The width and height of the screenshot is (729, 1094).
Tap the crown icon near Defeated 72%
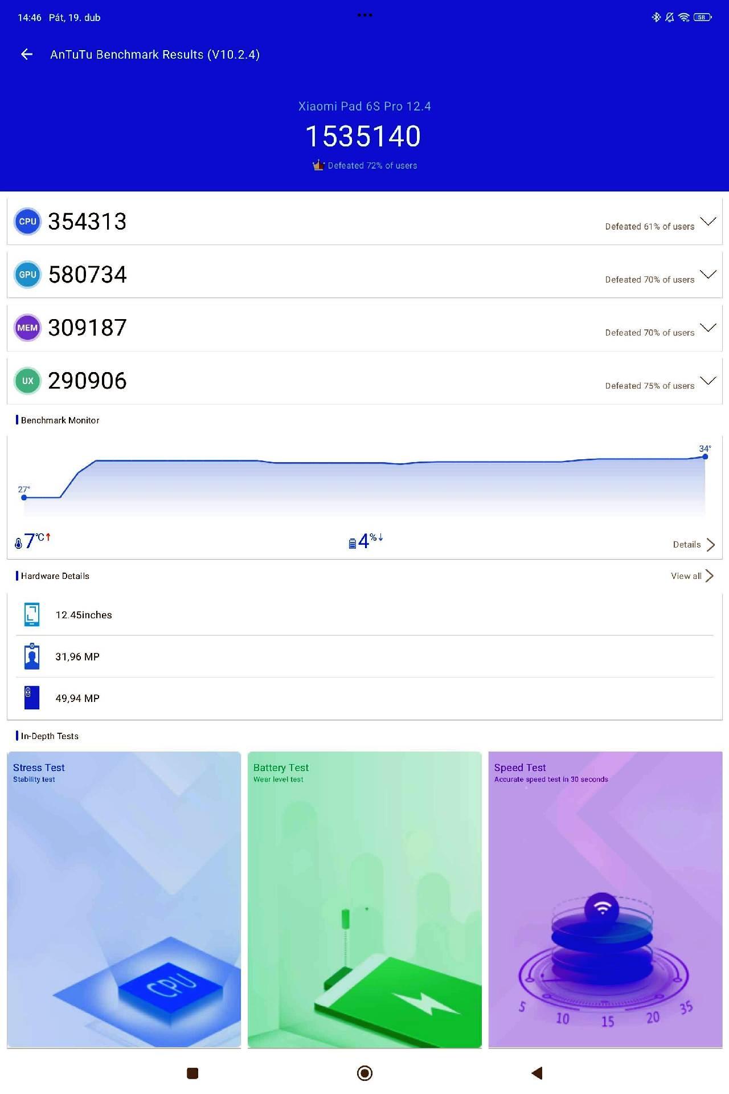point(318,165)
